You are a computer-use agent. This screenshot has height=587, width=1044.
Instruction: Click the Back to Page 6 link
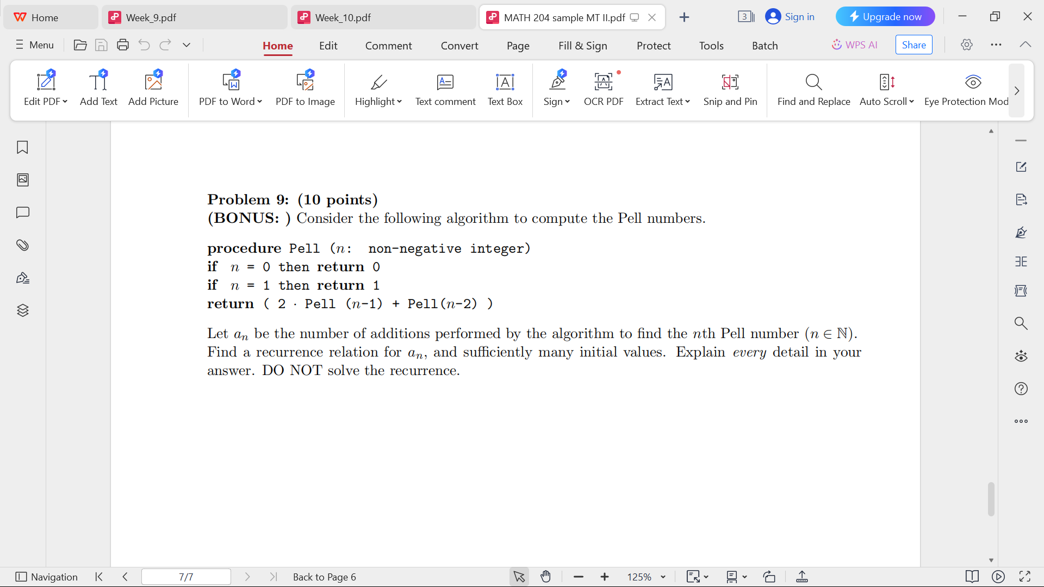[324, 577]
